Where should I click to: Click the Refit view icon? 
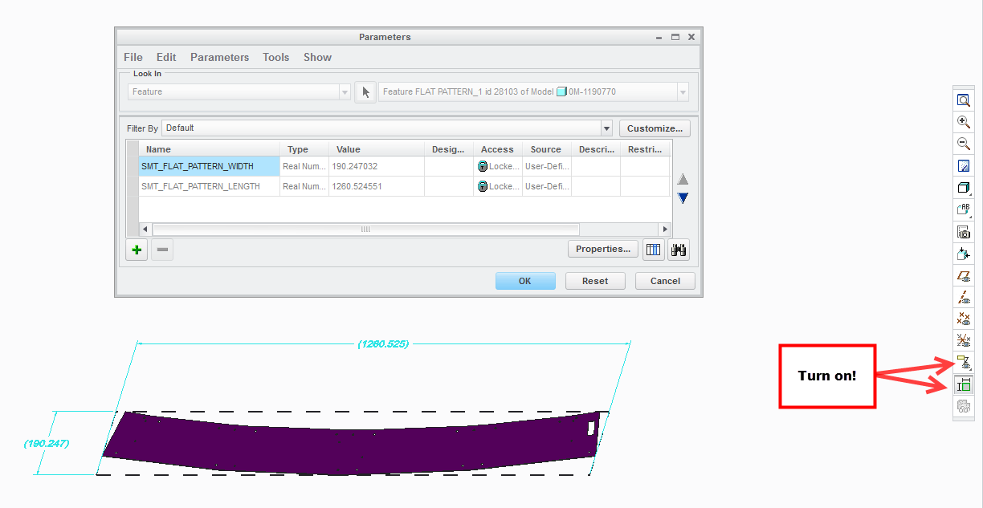[x=963, y=100]
